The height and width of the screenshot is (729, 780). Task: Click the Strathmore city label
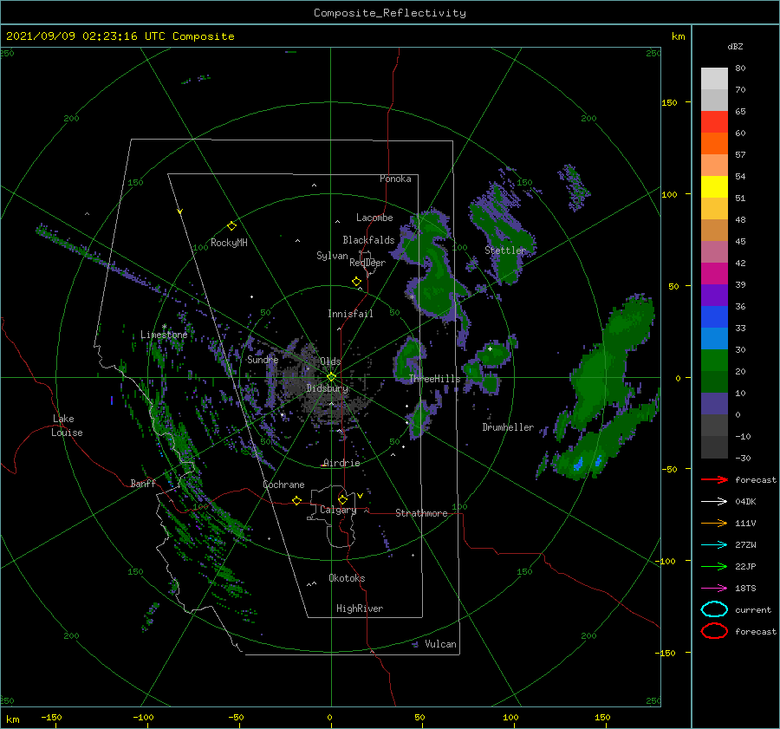coord(421,513)
